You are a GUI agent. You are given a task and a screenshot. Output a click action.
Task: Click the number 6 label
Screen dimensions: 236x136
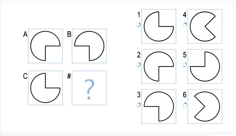185,95
